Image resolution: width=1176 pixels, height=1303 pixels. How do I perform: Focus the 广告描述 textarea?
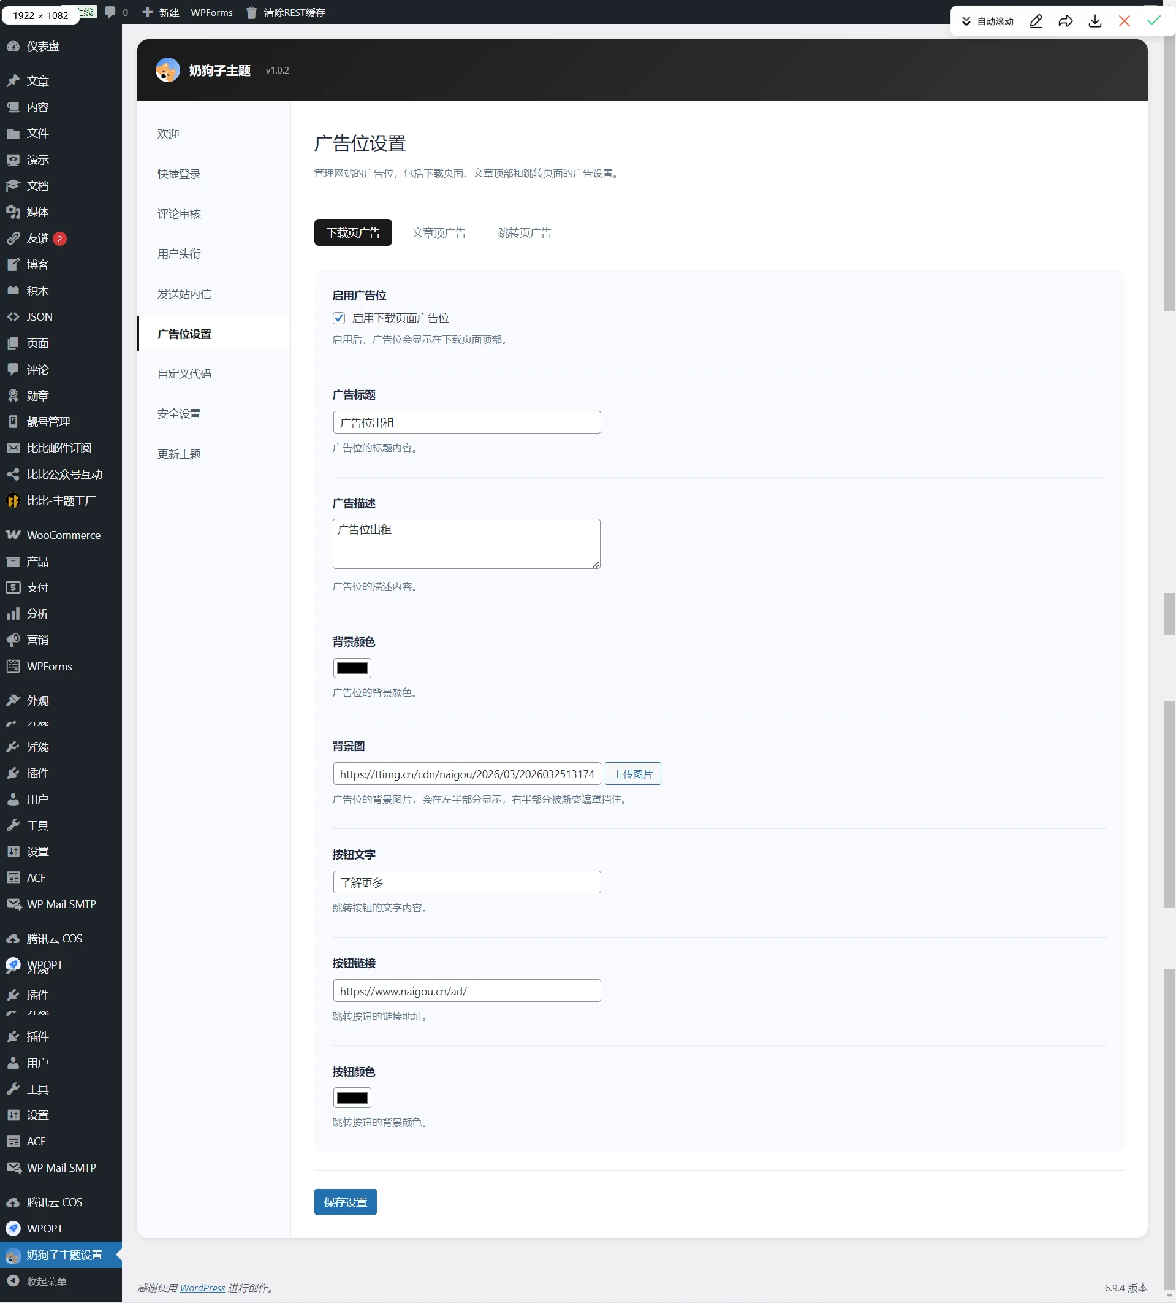(x=466, y=545)
